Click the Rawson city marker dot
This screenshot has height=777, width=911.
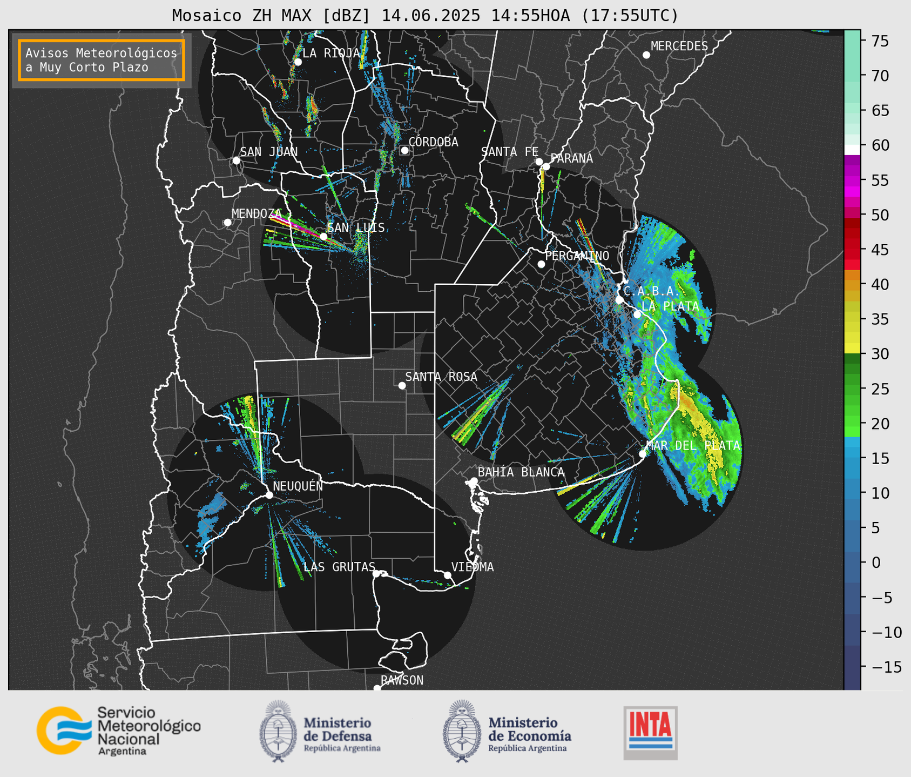[x=377, y=688]
